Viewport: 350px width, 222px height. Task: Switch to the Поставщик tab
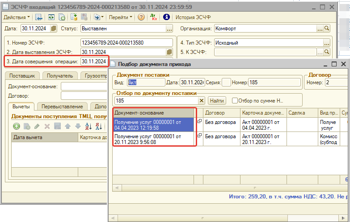(22, 76)
